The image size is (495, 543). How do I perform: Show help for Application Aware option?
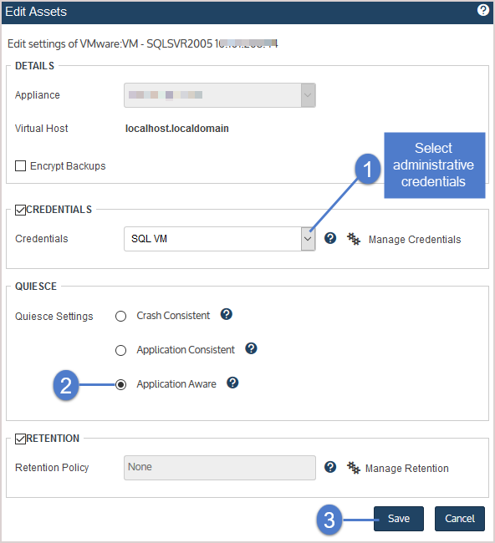pyautogui.click(x=232, y=383)
